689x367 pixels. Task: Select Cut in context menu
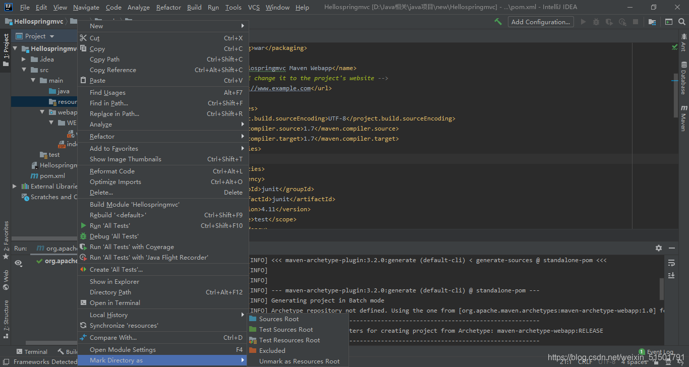click(x=163, y=38)
